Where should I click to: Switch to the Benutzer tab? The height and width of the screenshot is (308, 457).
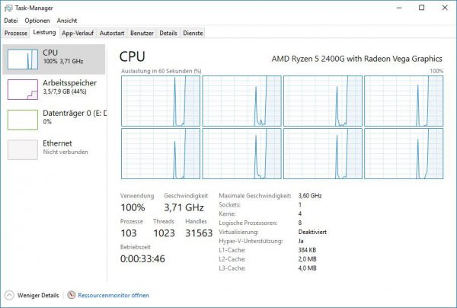[x=142, y=34]
